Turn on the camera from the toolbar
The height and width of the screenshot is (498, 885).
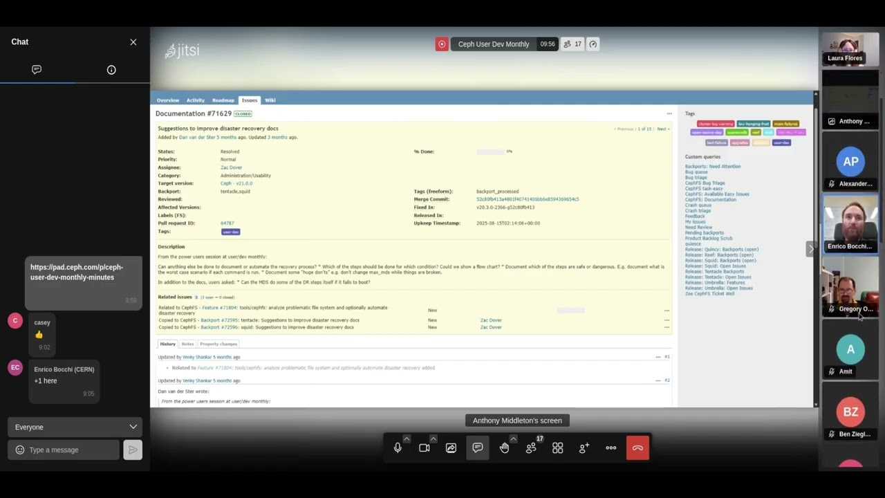pos(424,448)
